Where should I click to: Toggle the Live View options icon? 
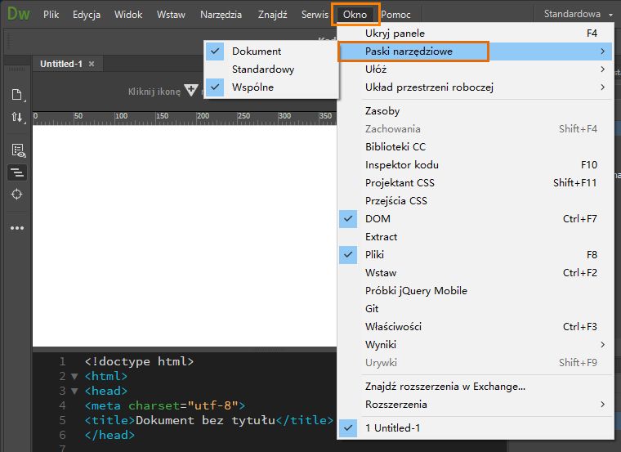click(x=18, y=150)
